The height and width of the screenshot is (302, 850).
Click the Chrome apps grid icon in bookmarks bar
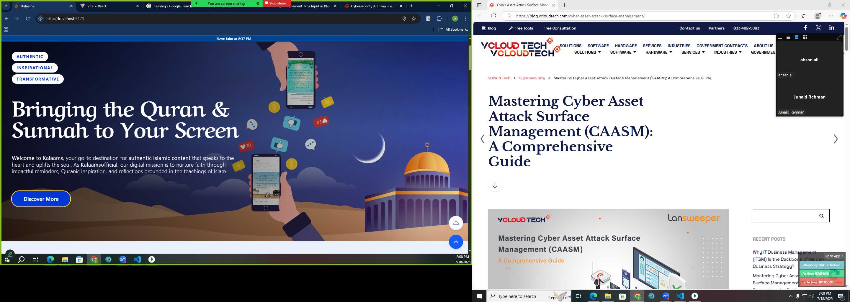[6, 30]
